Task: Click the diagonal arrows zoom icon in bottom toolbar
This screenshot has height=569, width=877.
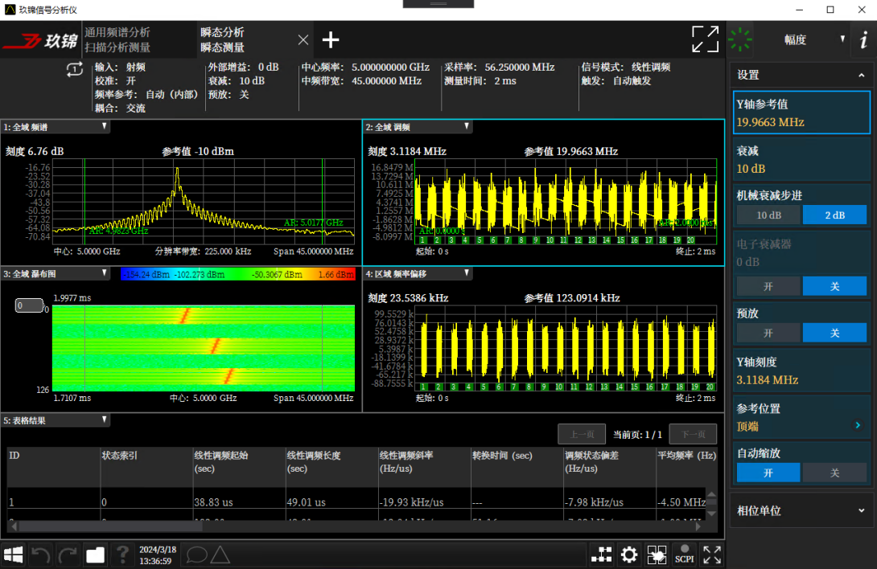Action: [712, 555]
